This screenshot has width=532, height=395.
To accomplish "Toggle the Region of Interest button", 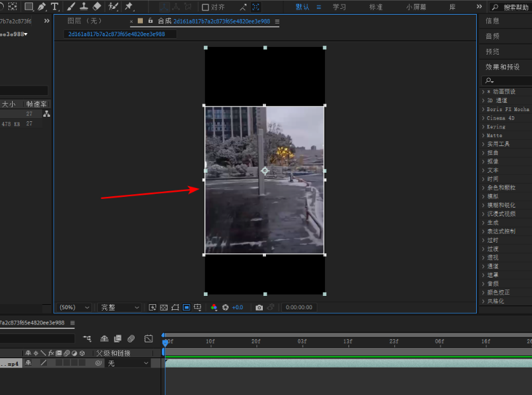I will (x=186, y=307).
